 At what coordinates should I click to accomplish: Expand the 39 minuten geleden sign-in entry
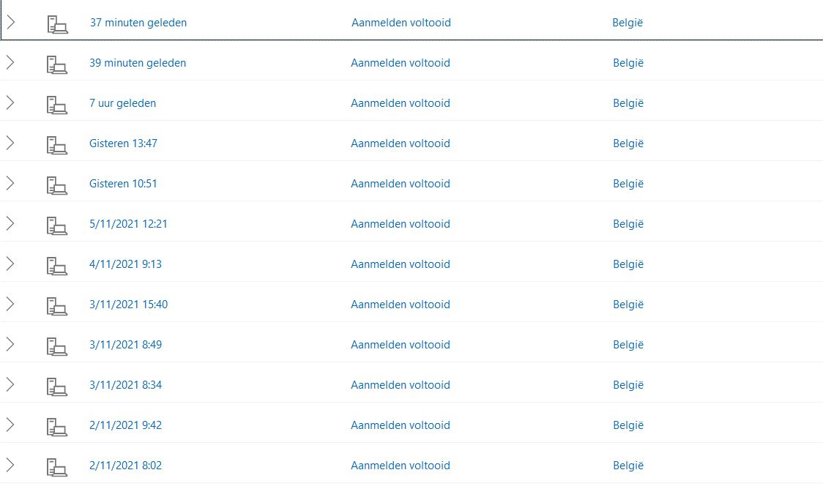pyautogui.click(x=10, y=63)
